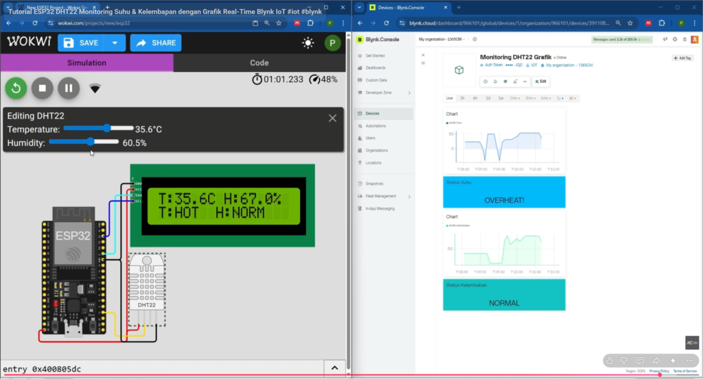Restart the Wokwi simulation
The width and height of the screenshot is (703, 379).
[x=16, y=88]
